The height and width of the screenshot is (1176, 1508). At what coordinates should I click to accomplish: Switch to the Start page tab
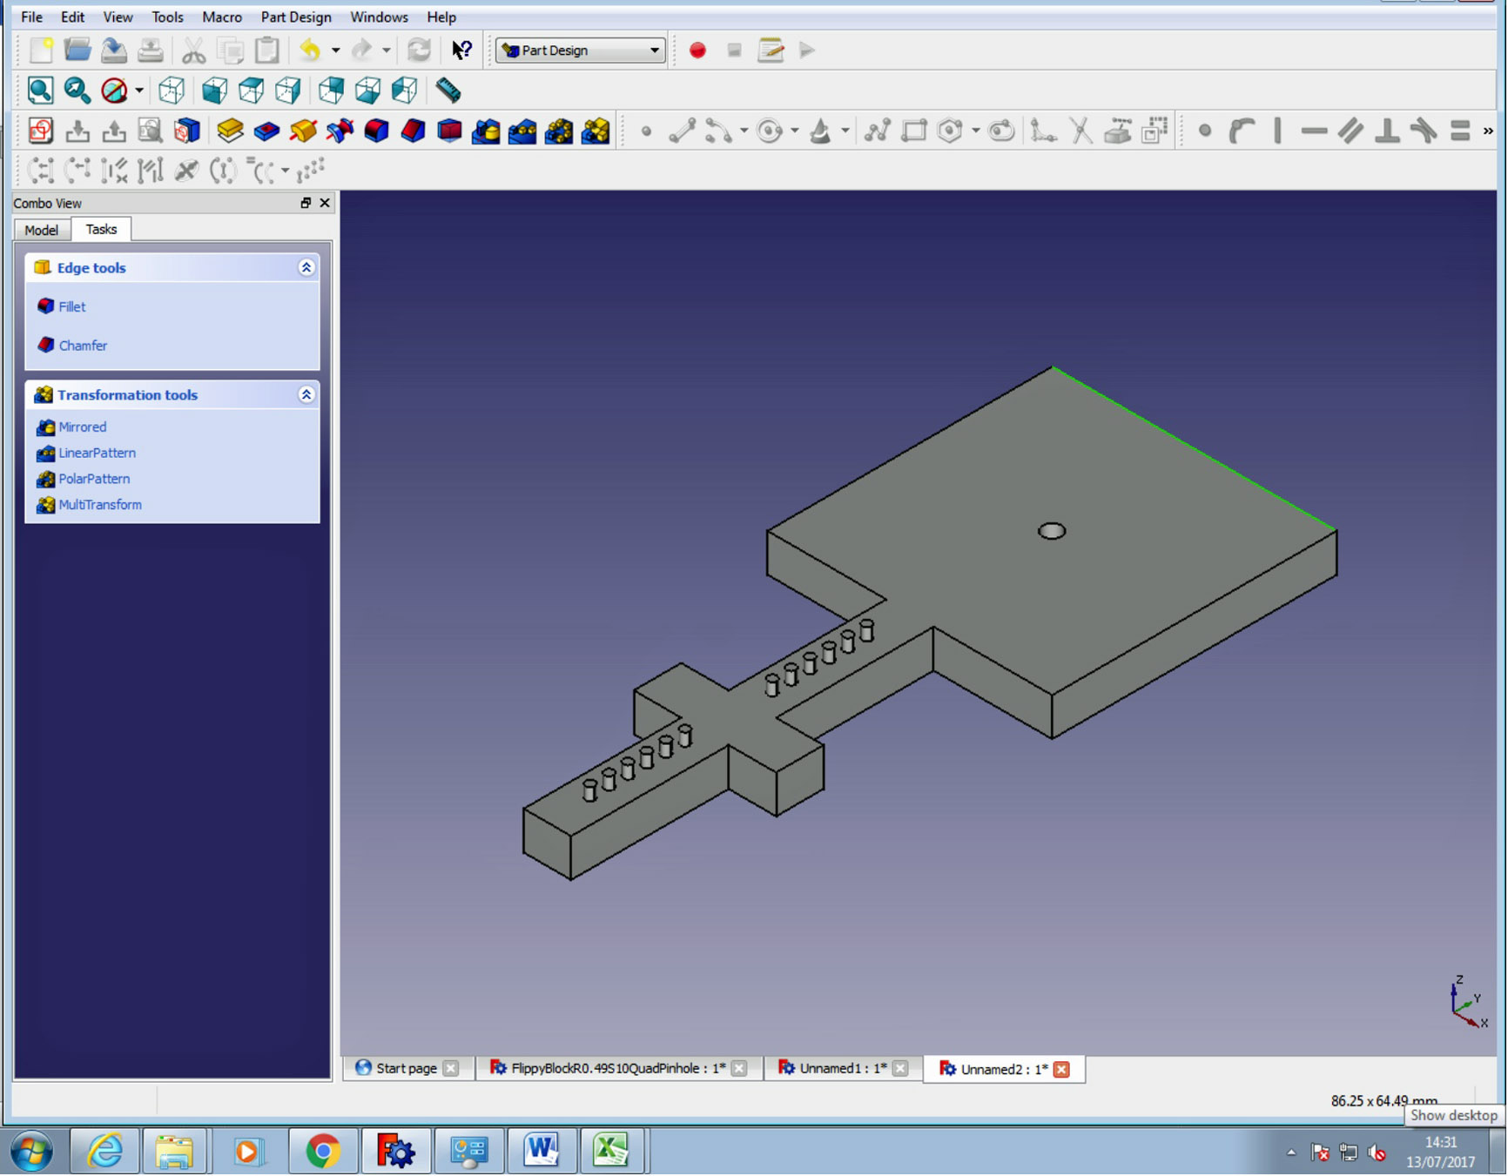[407, 1069]
